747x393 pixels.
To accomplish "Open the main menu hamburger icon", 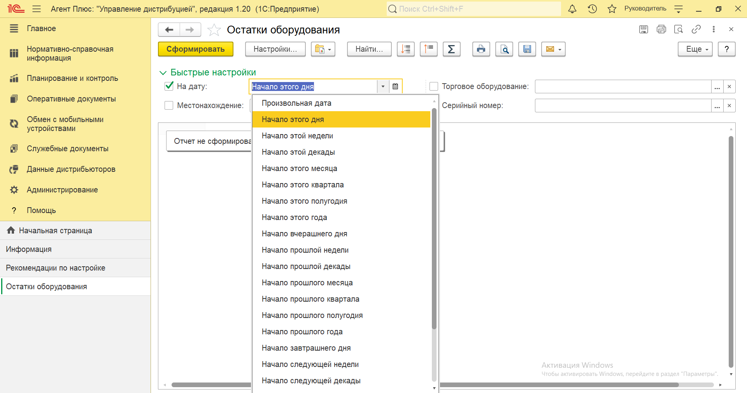I will pos(37,9).
